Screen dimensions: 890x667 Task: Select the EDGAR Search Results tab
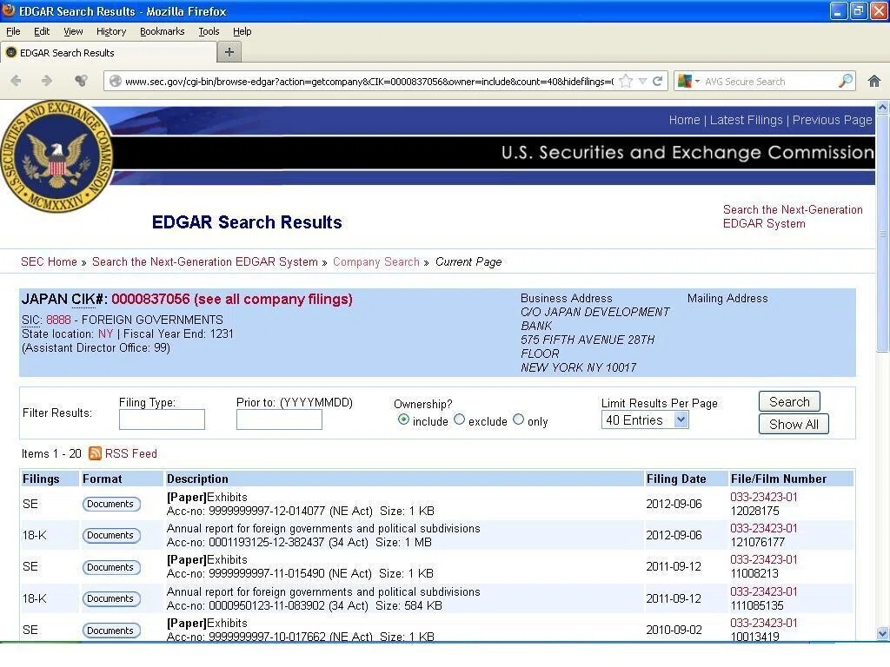108,53
